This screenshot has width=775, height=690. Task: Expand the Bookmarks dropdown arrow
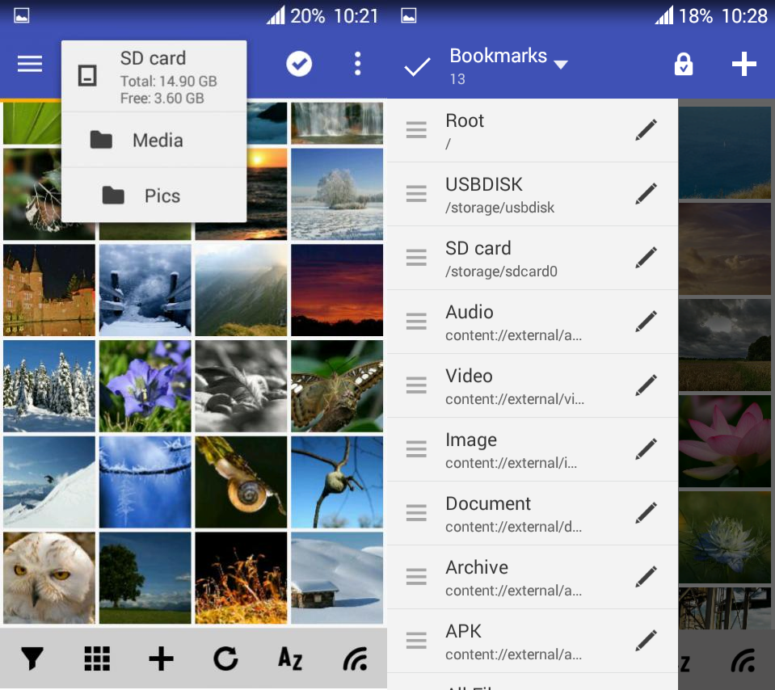(x=561, y=65)
